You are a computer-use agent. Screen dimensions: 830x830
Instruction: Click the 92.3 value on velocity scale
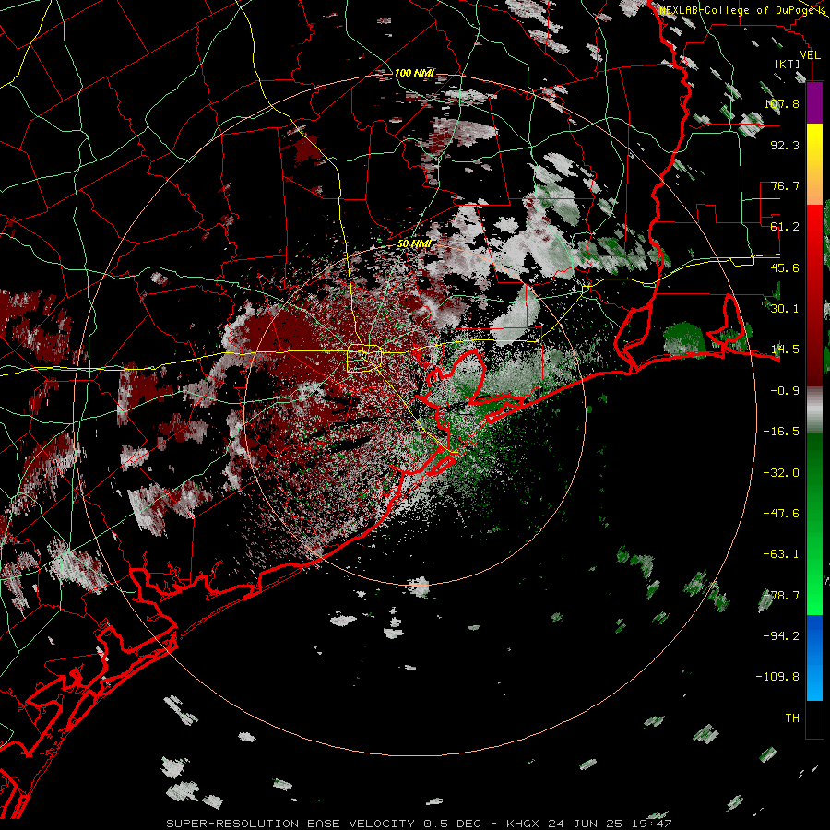tap(785, 145)
